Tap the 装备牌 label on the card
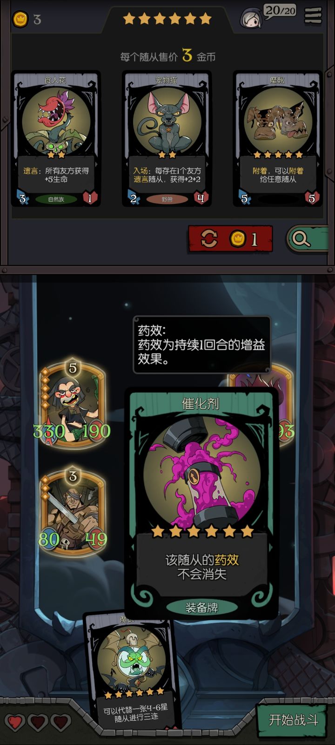Viewport: 335px width, 745px height. coord(201,608)
